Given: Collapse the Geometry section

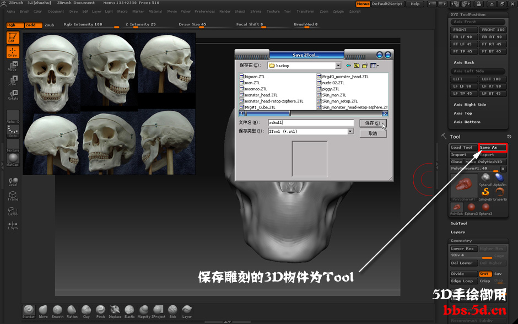Looking at the screenshot, I should 461,241.
